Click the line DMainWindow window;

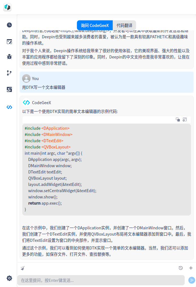point(50,166)
